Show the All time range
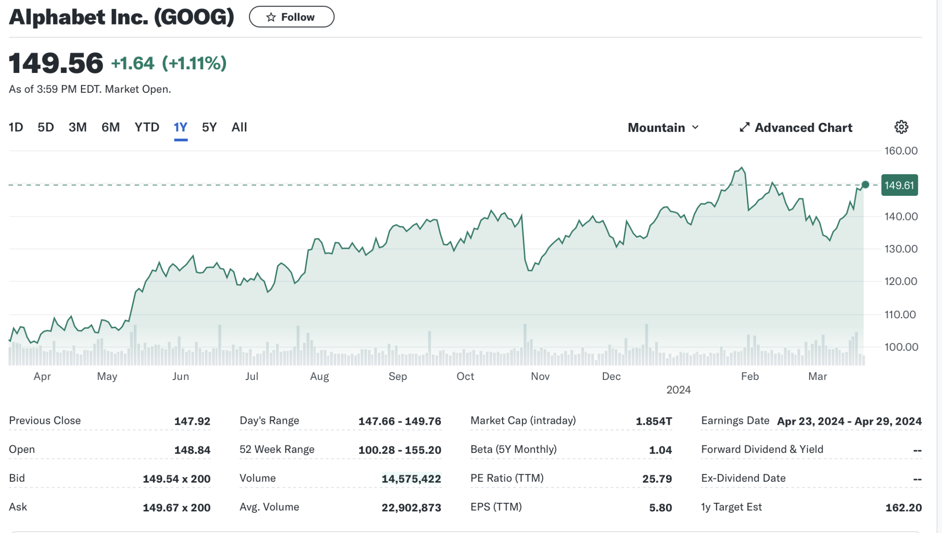 pos(239,127)
